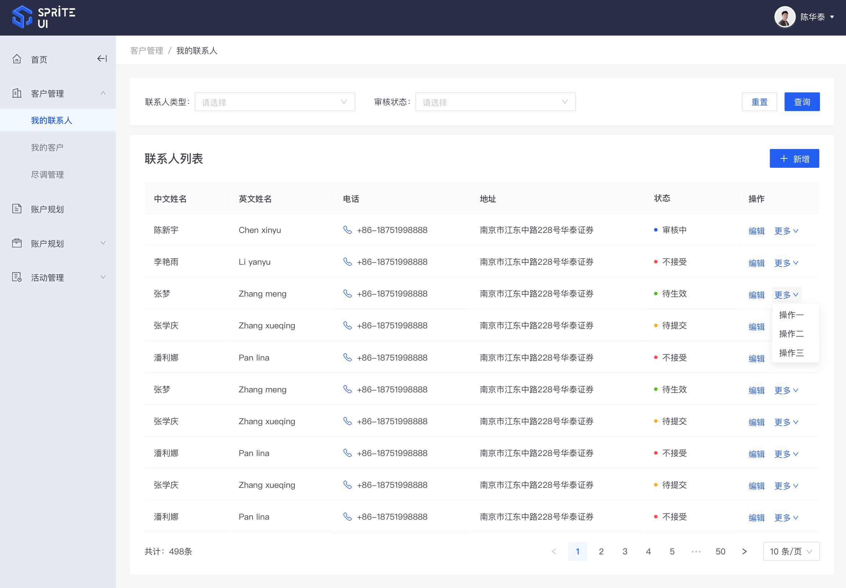Click 编辑 in the 李艳雨 row
The height and width of the screenshot is (588, 846).
(757, 263)
